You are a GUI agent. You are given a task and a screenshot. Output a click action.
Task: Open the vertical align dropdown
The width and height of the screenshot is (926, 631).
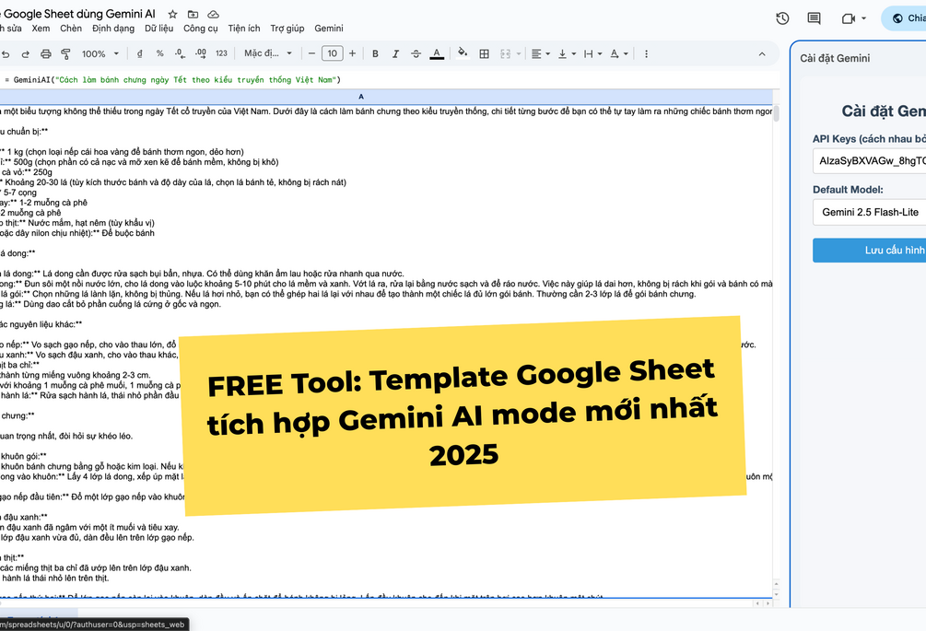pyautogui.click(x=567, y=53)
